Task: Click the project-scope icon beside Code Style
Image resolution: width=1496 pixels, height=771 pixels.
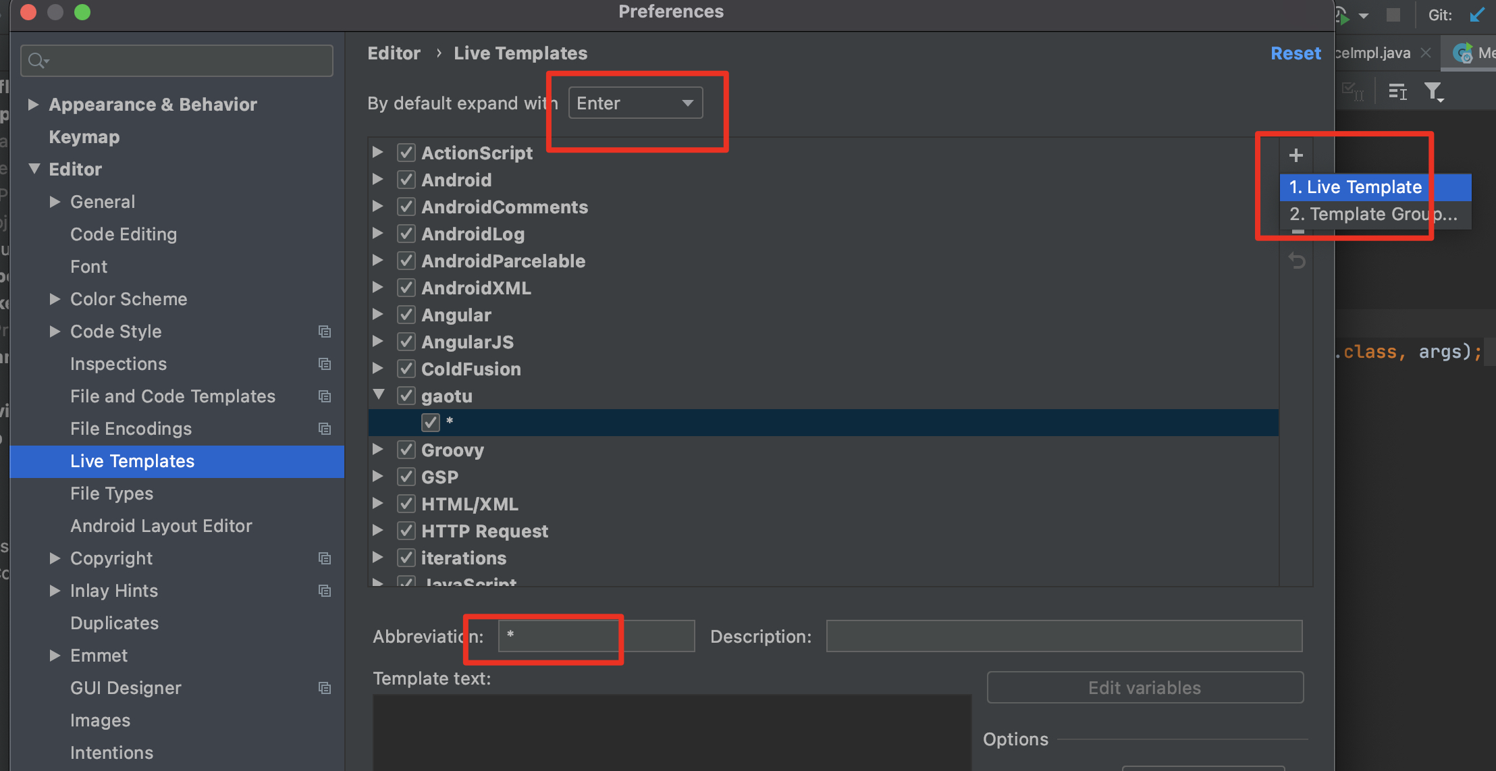Action: (x=325, y=331)
